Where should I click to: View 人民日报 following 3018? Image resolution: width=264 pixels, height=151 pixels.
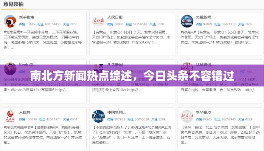click(x=157, y=24)
